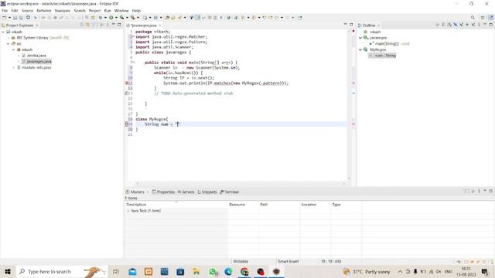Toggle Link with Editor in Project Explorer

coord(87,25)
